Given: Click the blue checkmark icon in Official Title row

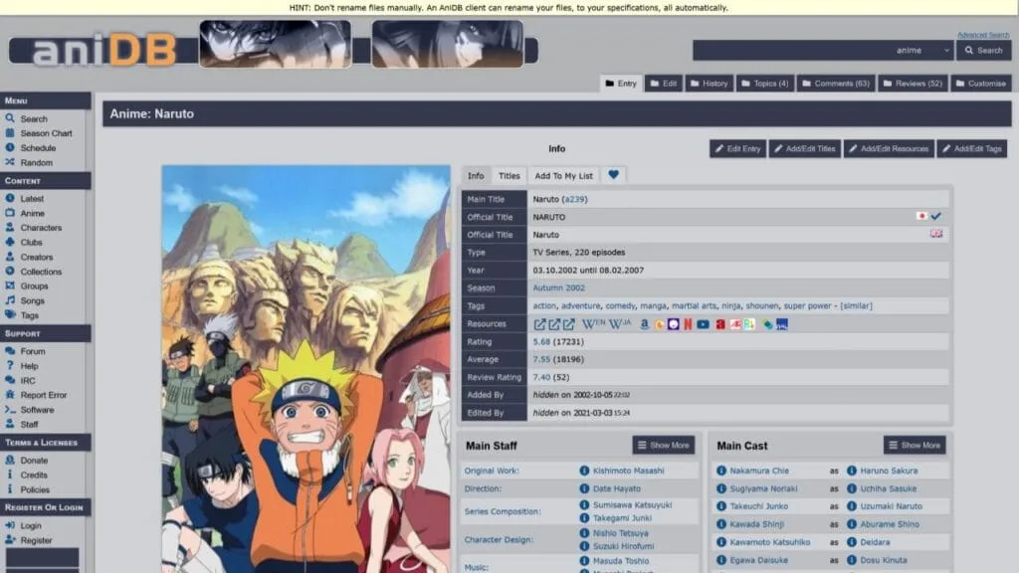Looking at the screenshot, I should pyautogui.click(x=935, y=216).
